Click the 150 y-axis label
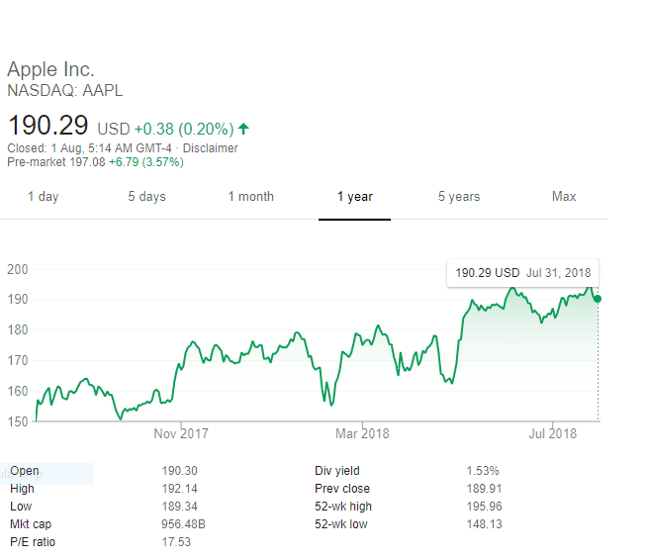 pos(18,421)
